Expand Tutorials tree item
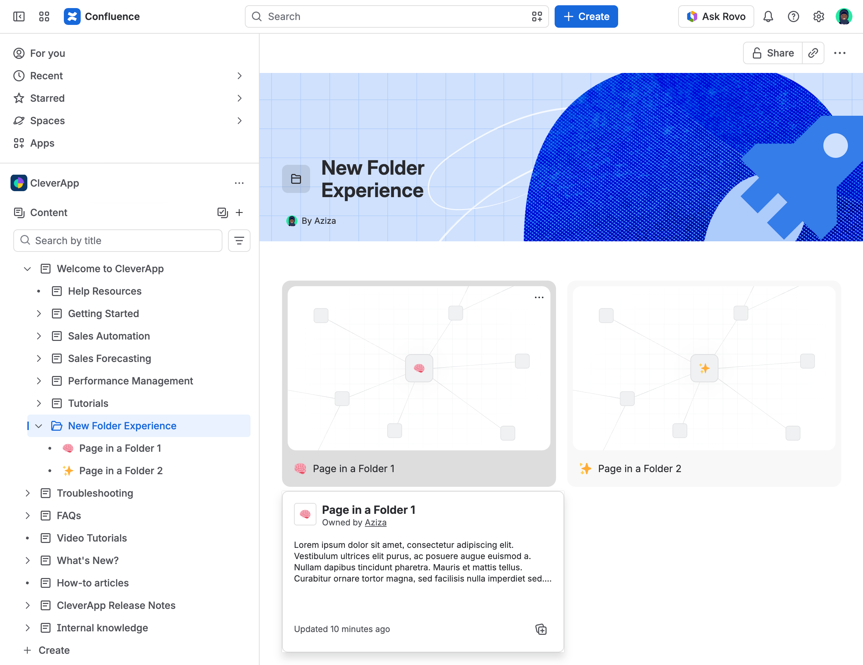Viewport: 863px width, 665px height. [x=38, y=403]
